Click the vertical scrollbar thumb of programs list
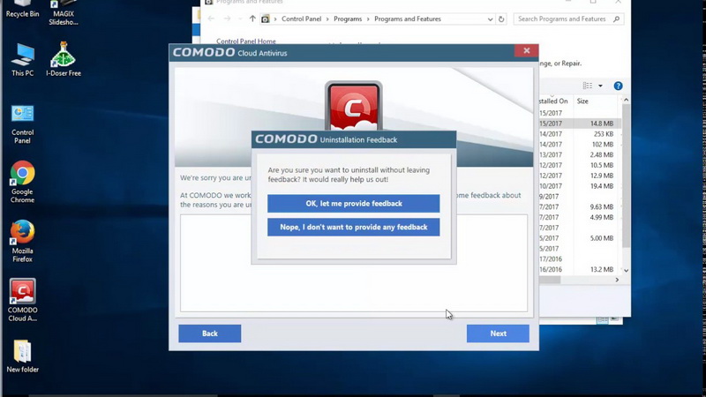This screenshot has height=397, width=706. (x=626, y=176)
